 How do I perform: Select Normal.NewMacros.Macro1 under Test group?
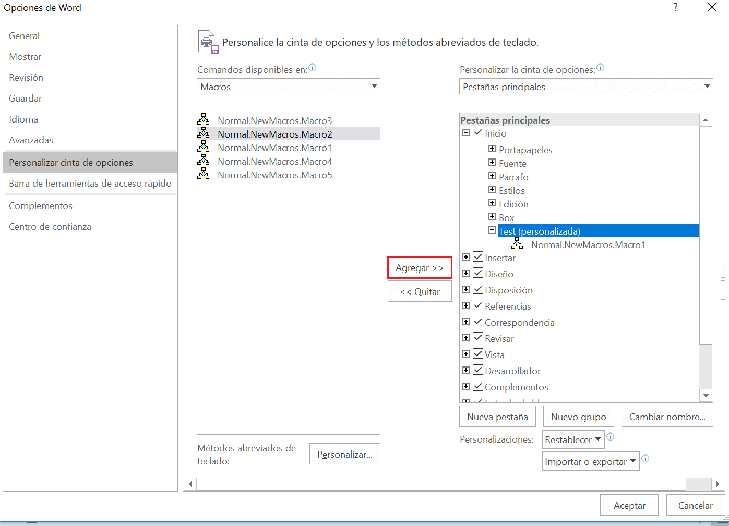point(588,244)
